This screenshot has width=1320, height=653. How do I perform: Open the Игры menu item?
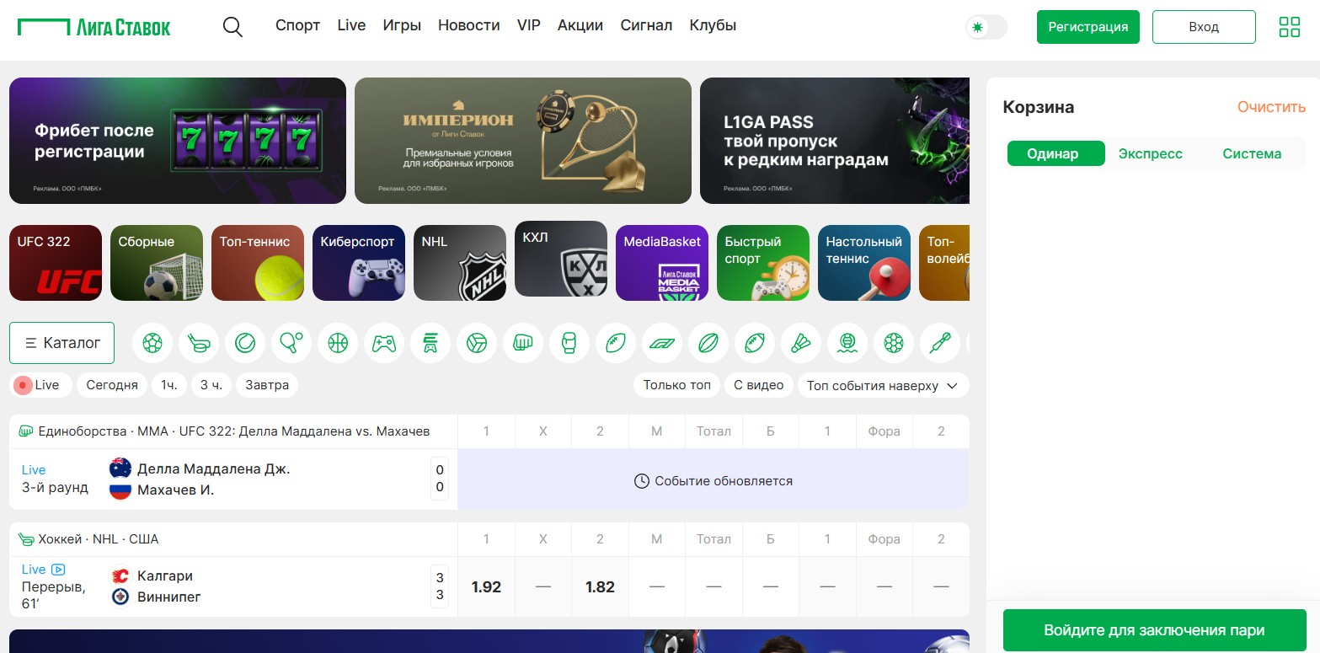point(402,25)
